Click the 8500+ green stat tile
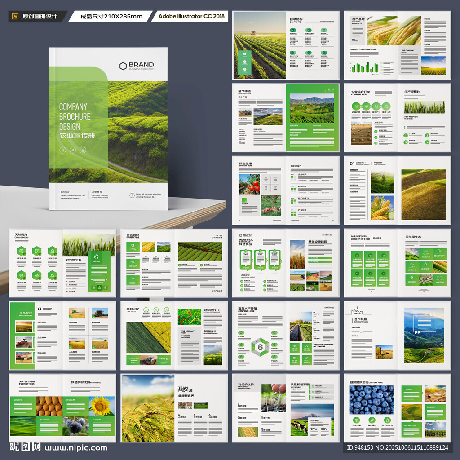The height and width of the screenshot is (460, 460). point(133,264)
